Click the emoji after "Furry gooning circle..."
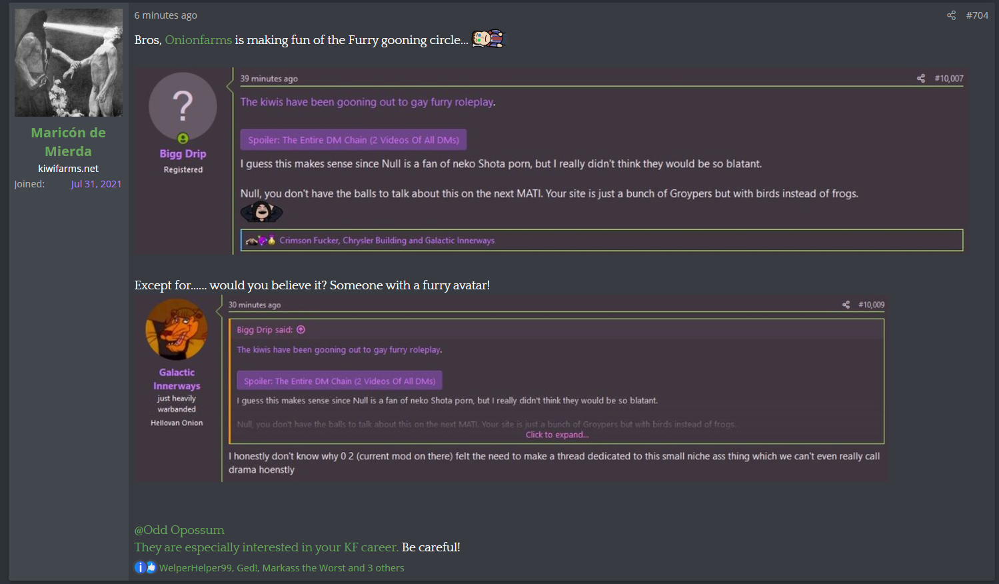The image size is (999, 584). point(489,39)
